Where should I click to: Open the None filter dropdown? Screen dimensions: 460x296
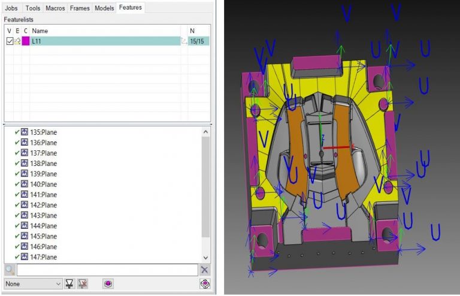34,284
